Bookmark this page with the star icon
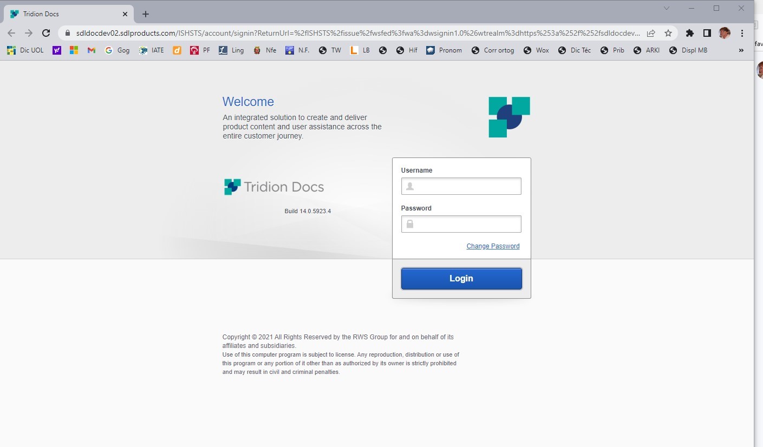Image resolution: width=763 pixels, height=447 pixels. pos(668,33)
